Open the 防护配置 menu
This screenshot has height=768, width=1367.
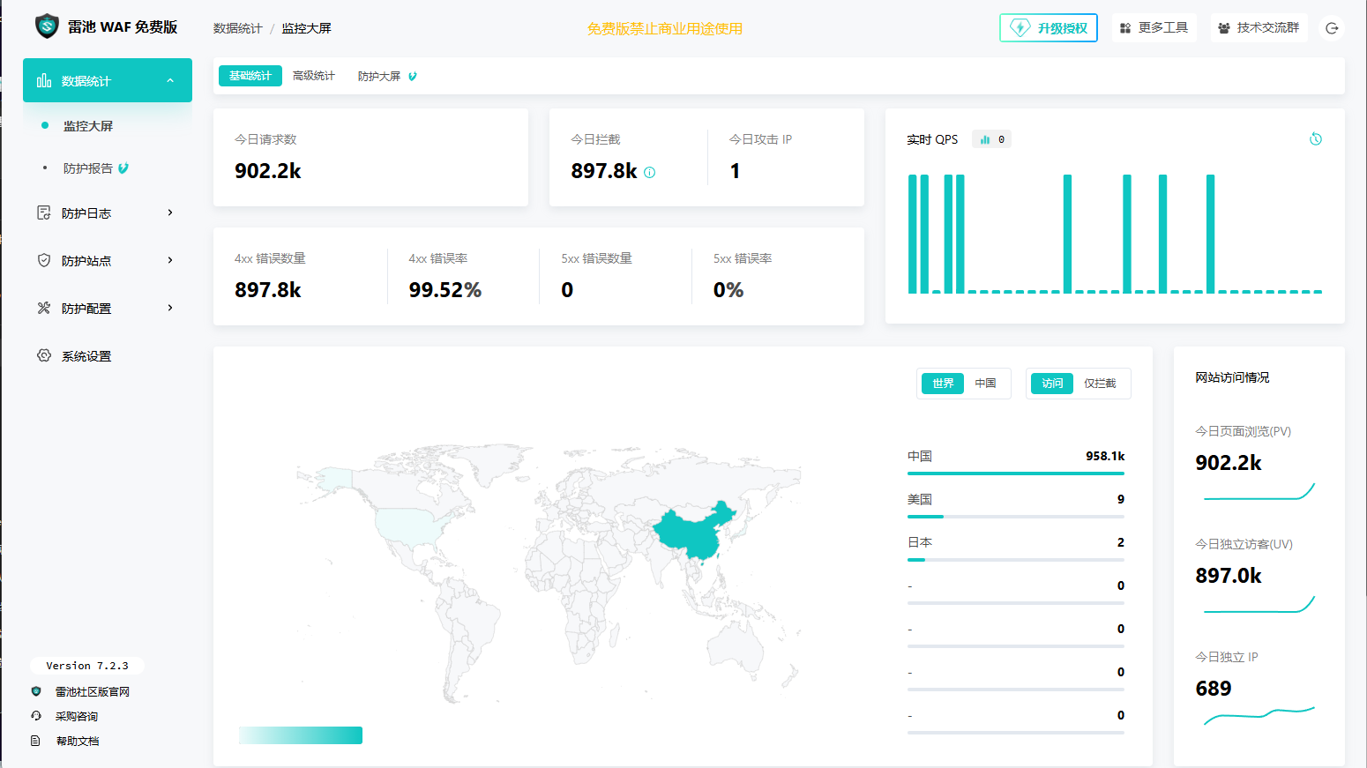(108, 308)
